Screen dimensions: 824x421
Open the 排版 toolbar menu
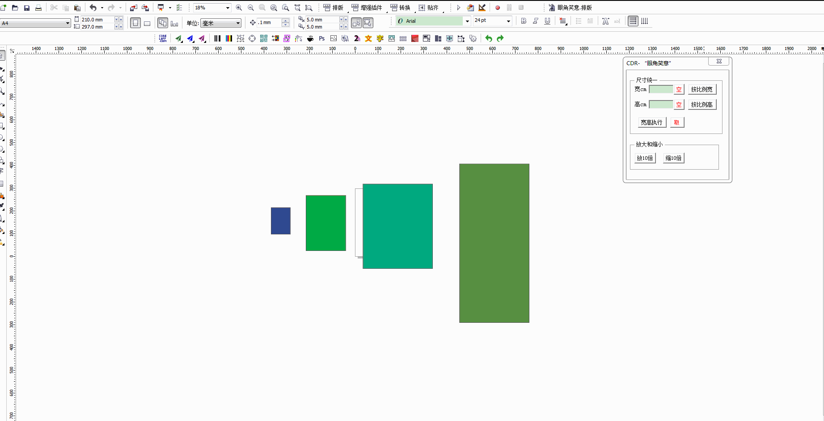click(334, 8)
